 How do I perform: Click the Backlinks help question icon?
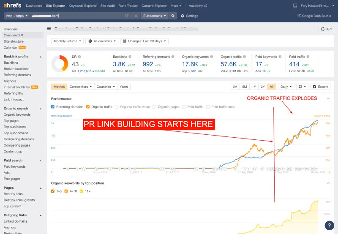click(x=130, y=57)
